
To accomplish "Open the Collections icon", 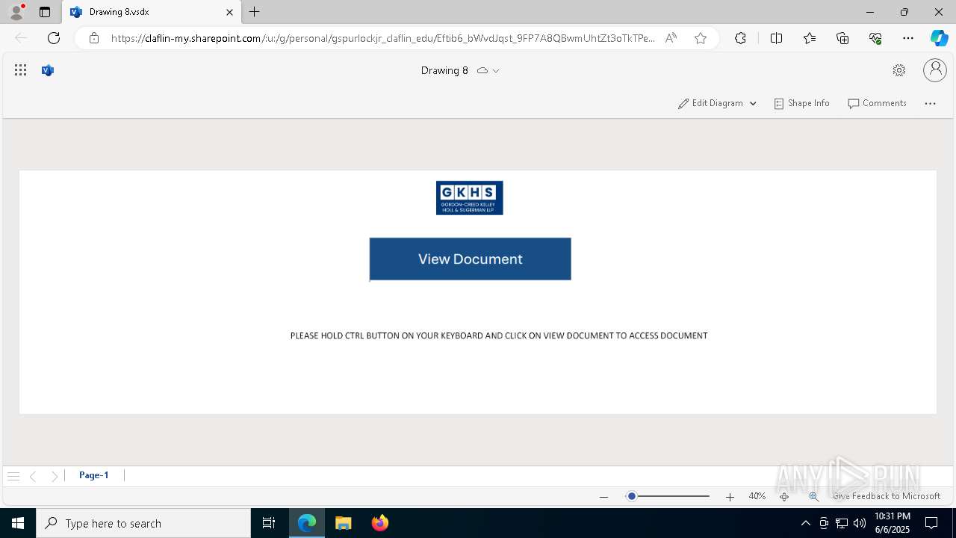I will (x=842, y=38).
